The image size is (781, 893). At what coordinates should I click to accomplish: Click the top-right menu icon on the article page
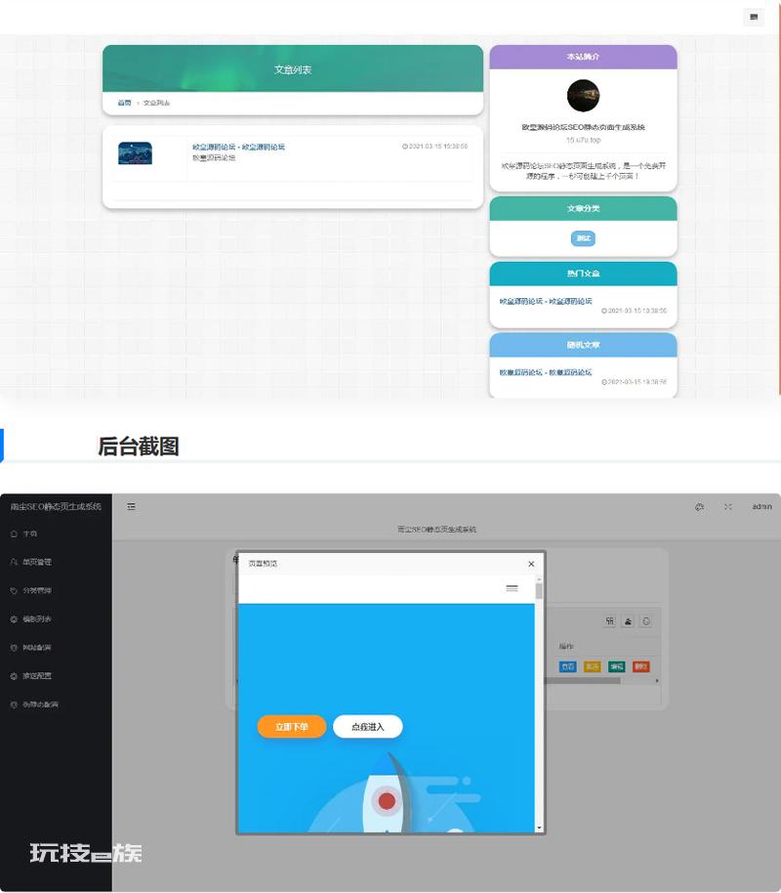(x=754, y=17)
